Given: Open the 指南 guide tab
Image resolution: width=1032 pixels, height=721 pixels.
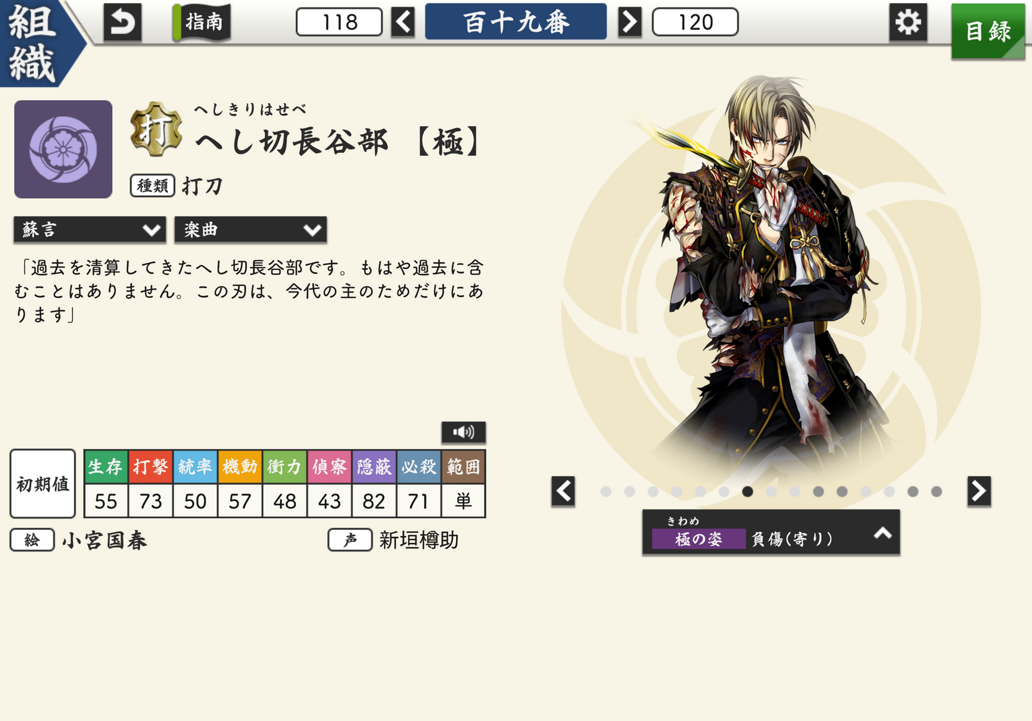Looking at the screenshot, I should pyautogui.click(x=203, y=22).
